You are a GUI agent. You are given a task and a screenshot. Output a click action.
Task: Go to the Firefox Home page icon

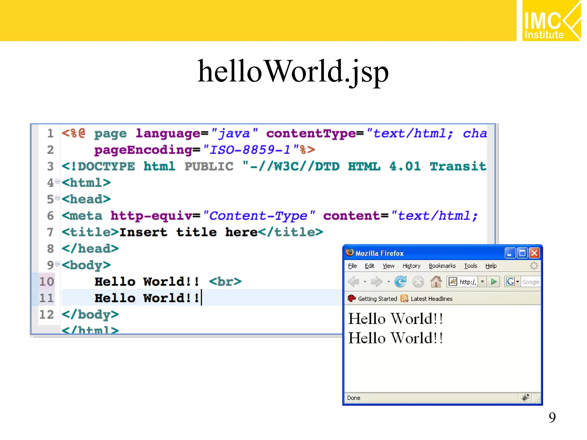tap(436, 282)
